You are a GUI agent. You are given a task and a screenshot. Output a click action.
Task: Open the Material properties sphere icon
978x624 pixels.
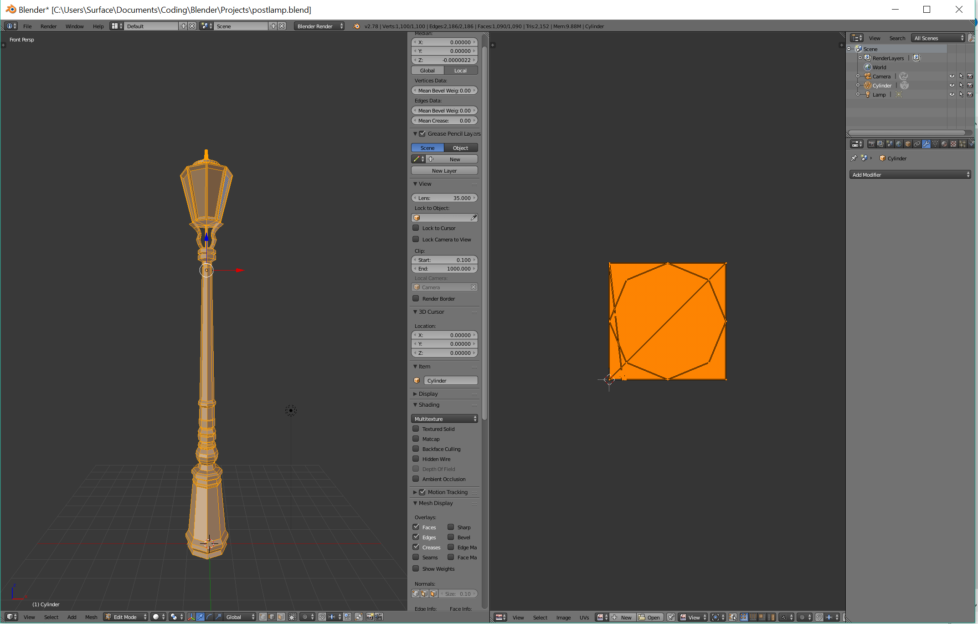coord(944,144)
